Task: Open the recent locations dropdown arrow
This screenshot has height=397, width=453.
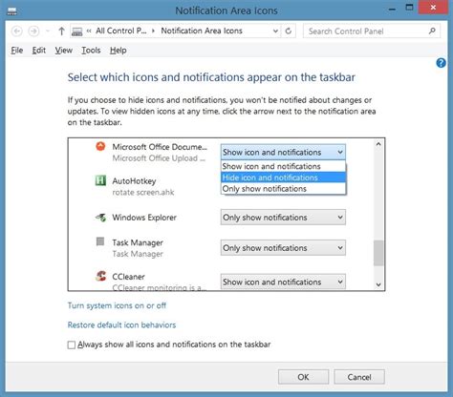Action: coord(48,31)
